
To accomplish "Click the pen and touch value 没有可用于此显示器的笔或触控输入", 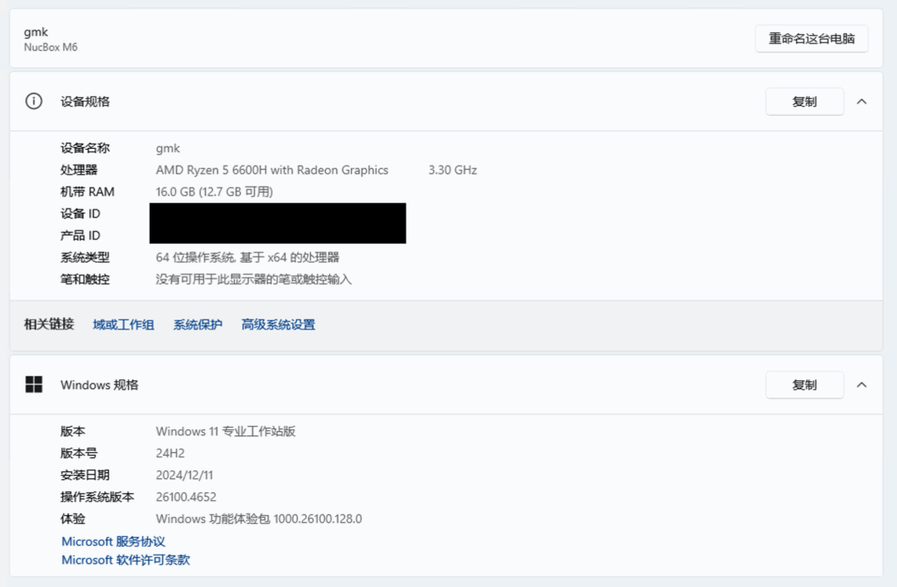I will coord(253,279).
